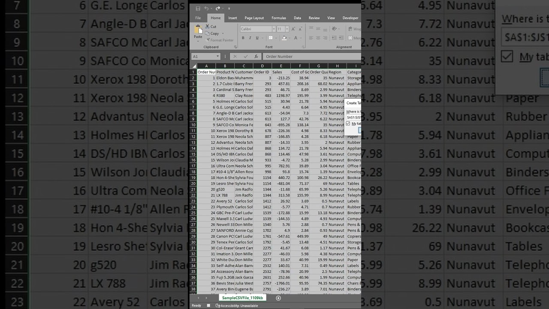Switch to the Insert tab

point(232,18)
